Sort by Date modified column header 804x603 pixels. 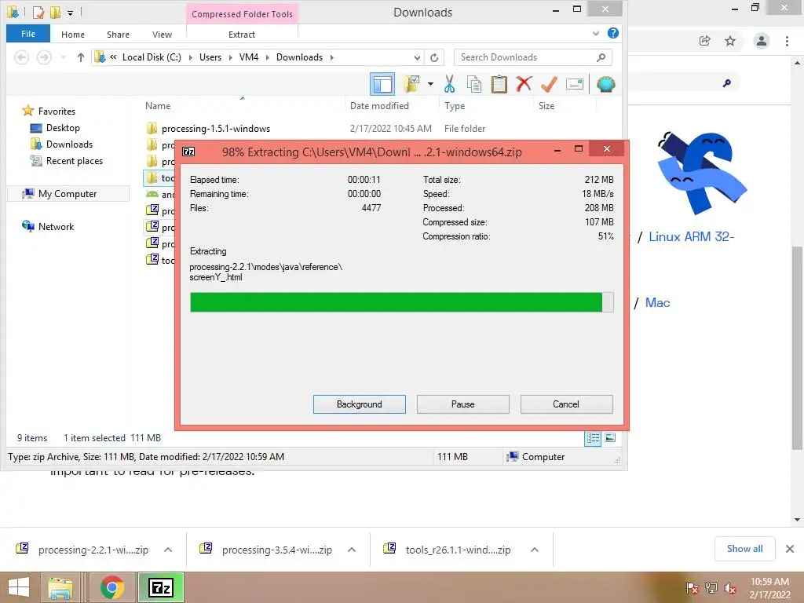(x=379, y=106)
